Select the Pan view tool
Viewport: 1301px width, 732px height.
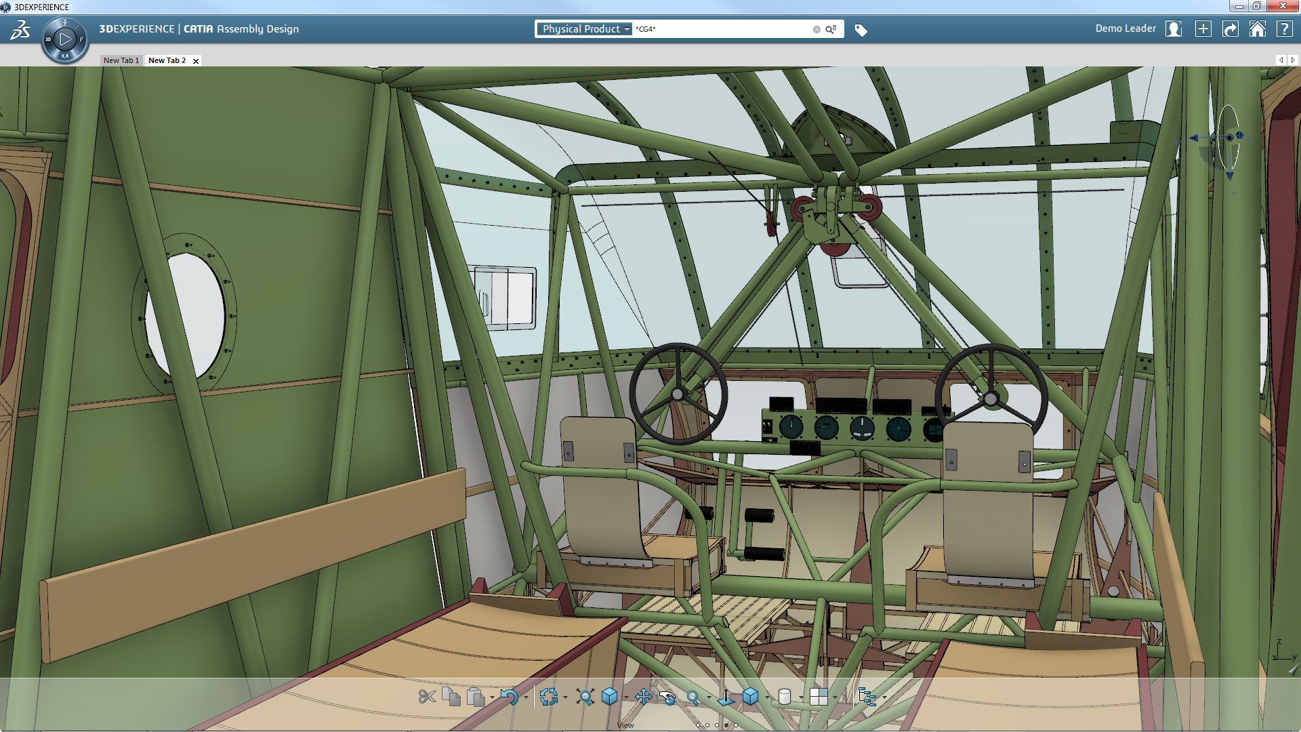point(643,697)
